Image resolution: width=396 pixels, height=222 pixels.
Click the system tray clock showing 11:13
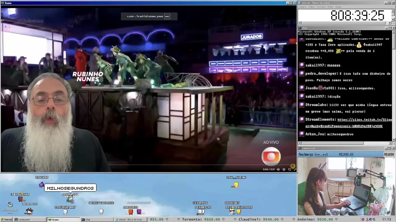pyautogui.click(x=386, y=220)
